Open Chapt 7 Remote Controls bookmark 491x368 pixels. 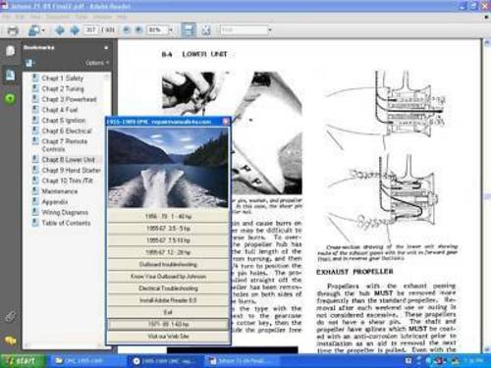65,145
